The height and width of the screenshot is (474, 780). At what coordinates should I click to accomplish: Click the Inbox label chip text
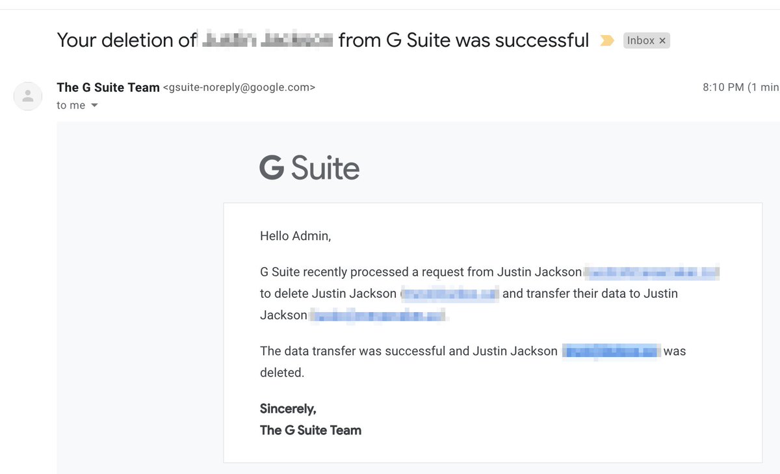640,41
